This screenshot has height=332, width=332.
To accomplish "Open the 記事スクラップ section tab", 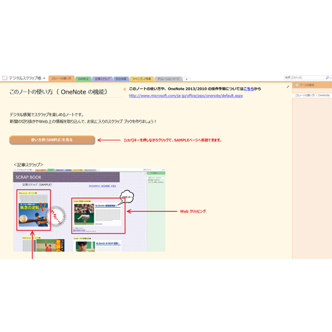I will point(102,79).
